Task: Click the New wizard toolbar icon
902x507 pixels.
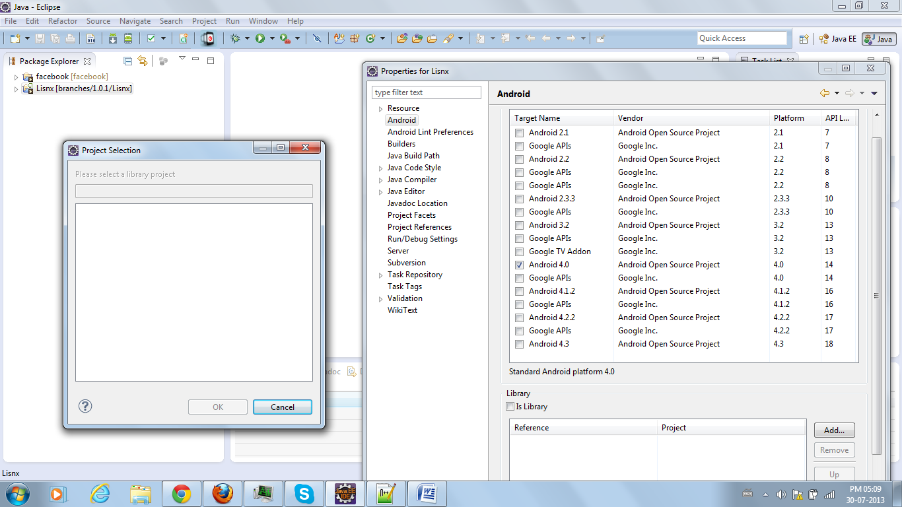Action: point(15,39)
